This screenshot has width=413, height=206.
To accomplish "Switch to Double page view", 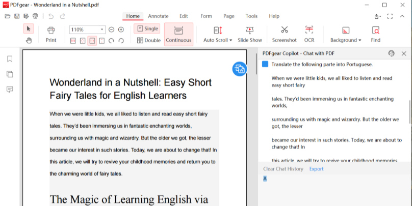I will (x=148, y=40).
